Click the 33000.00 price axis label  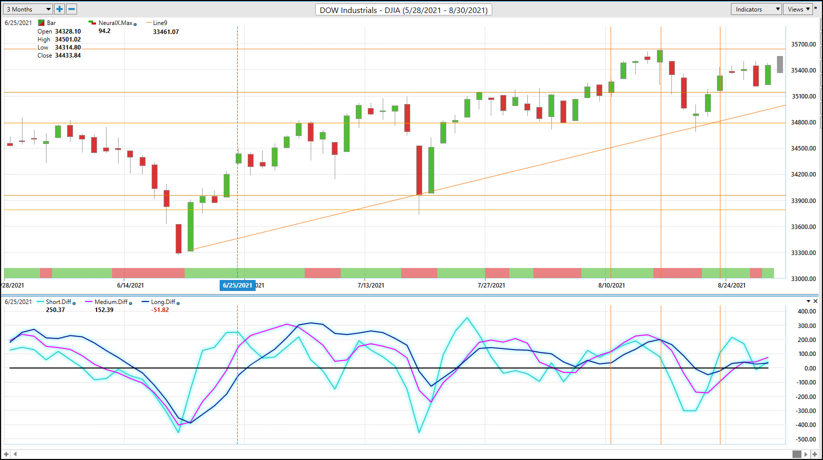point(803,279)
